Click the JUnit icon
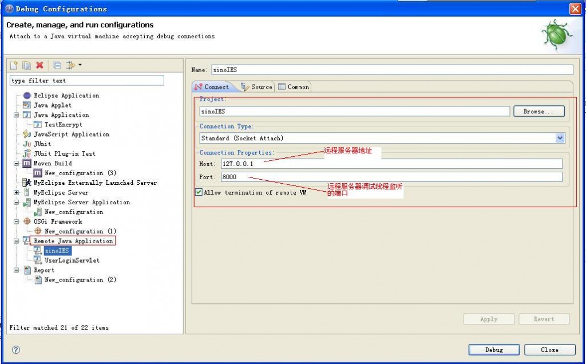The width and height of the screenshot is (586, 364). (x=27, y=144)
